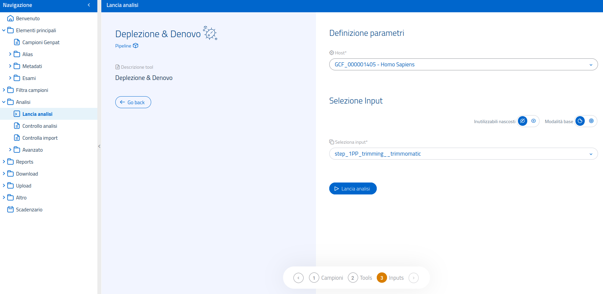Click the Controlla import document icon
This screenshot has width=603, height=294.
tap(17, 138)
